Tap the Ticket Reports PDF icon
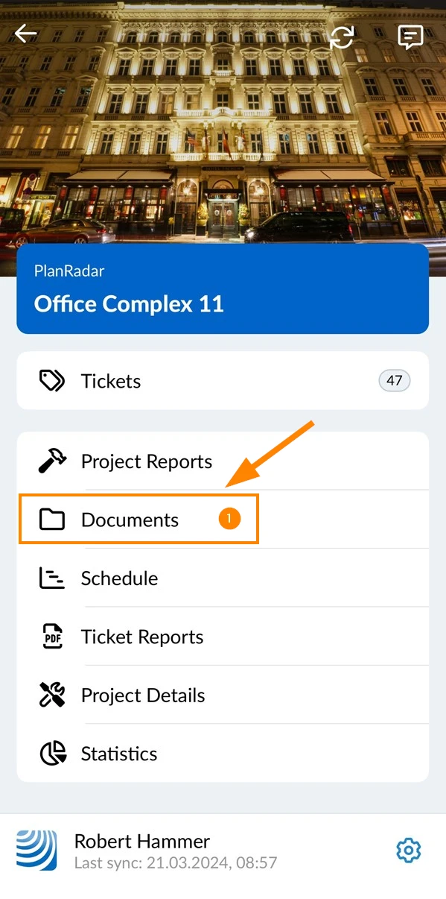The image size is (446, 899). (52, 637)
